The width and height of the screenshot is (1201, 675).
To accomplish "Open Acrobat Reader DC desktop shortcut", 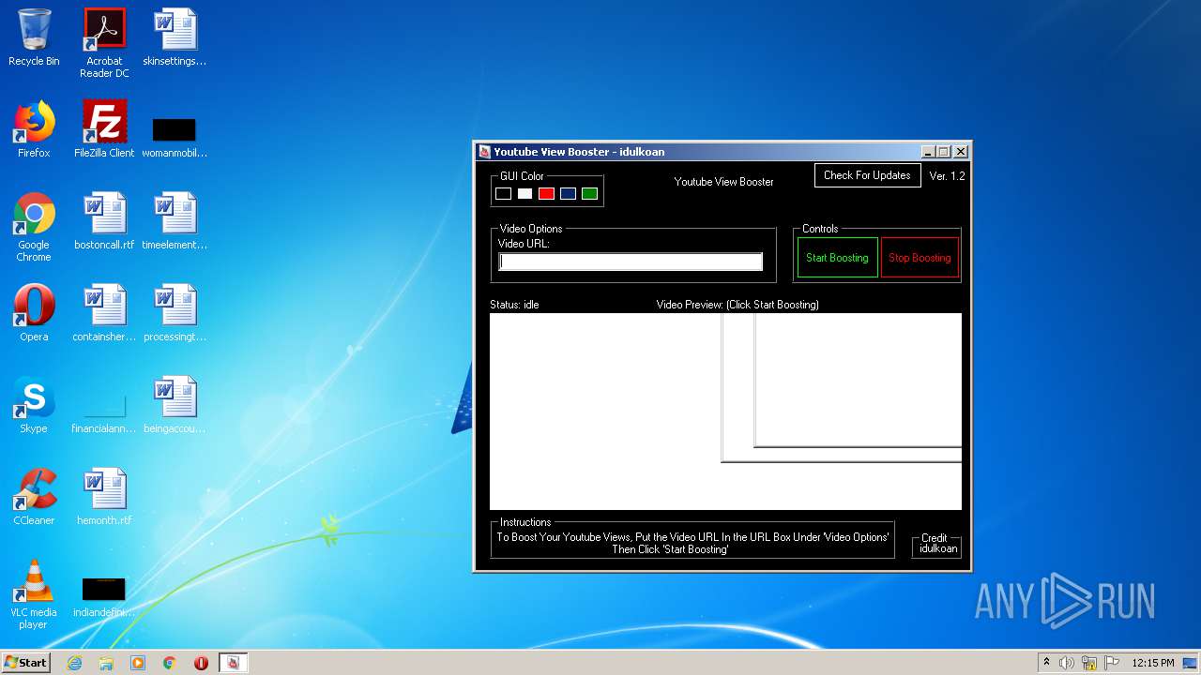I will 104,43.
